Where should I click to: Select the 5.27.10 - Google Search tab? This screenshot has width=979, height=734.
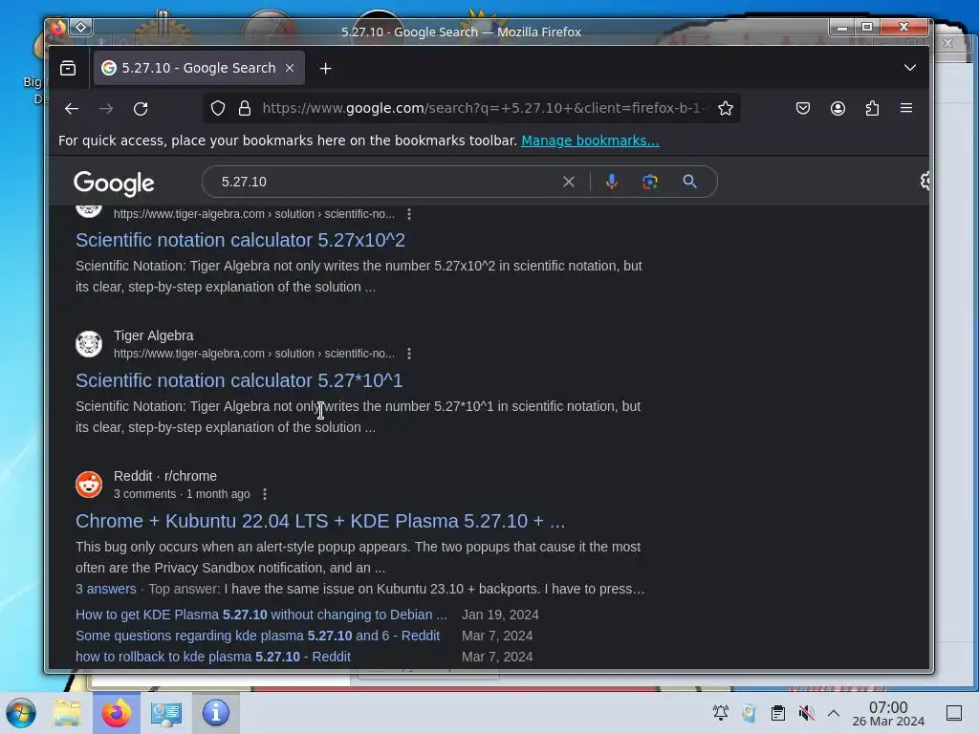click(199, 68)
